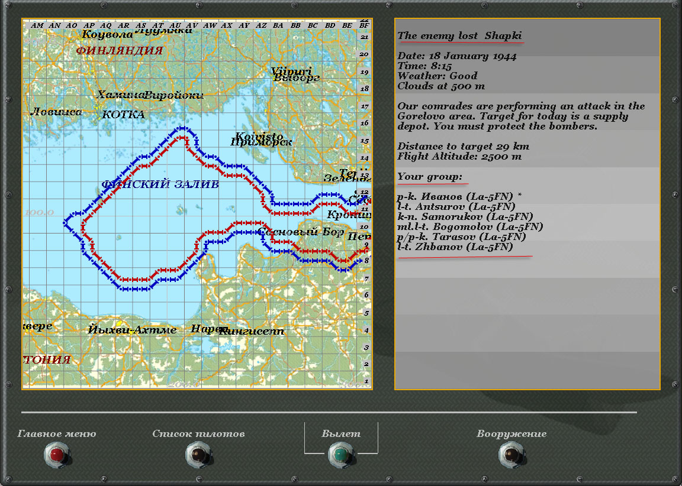Click map row number 20
The width and height of the screenshot is (682, 486).
pyautogui.click(x=364, y=54)
